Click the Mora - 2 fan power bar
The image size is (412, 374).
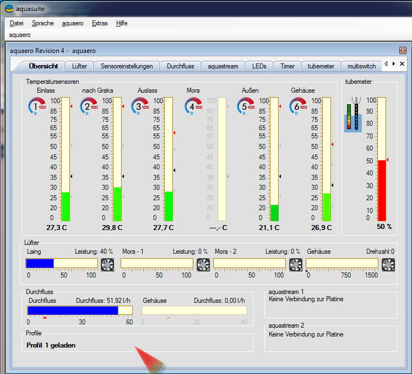[250, 263]
